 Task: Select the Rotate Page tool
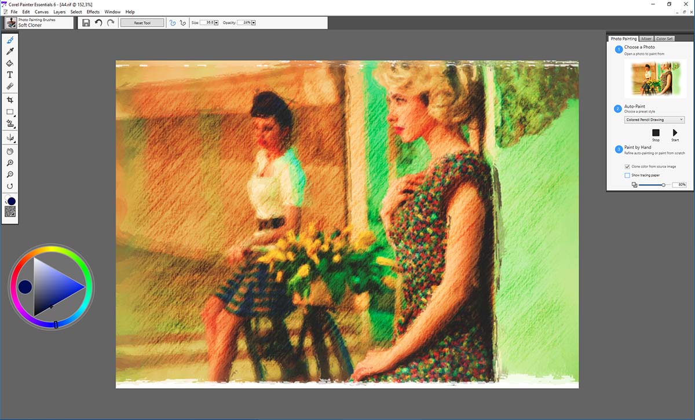pos(10,187)
